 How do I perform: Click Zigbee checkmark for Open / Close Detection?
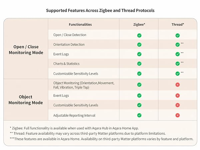(x=139, y=35)
